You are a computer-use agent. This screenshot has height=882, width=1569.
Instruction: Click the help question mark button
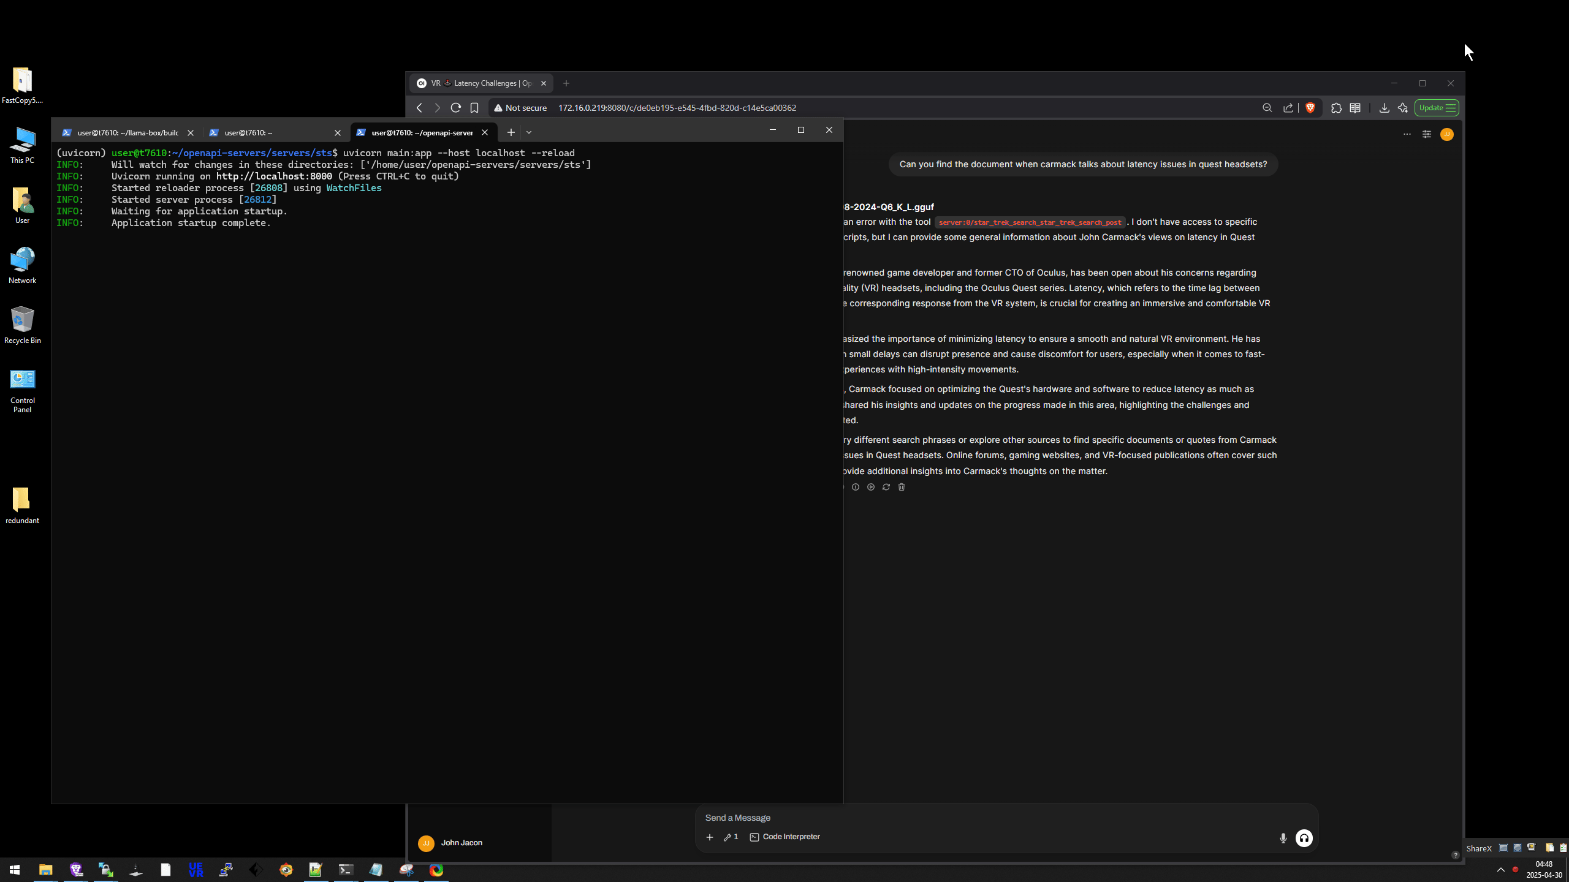pos(1455,855)
